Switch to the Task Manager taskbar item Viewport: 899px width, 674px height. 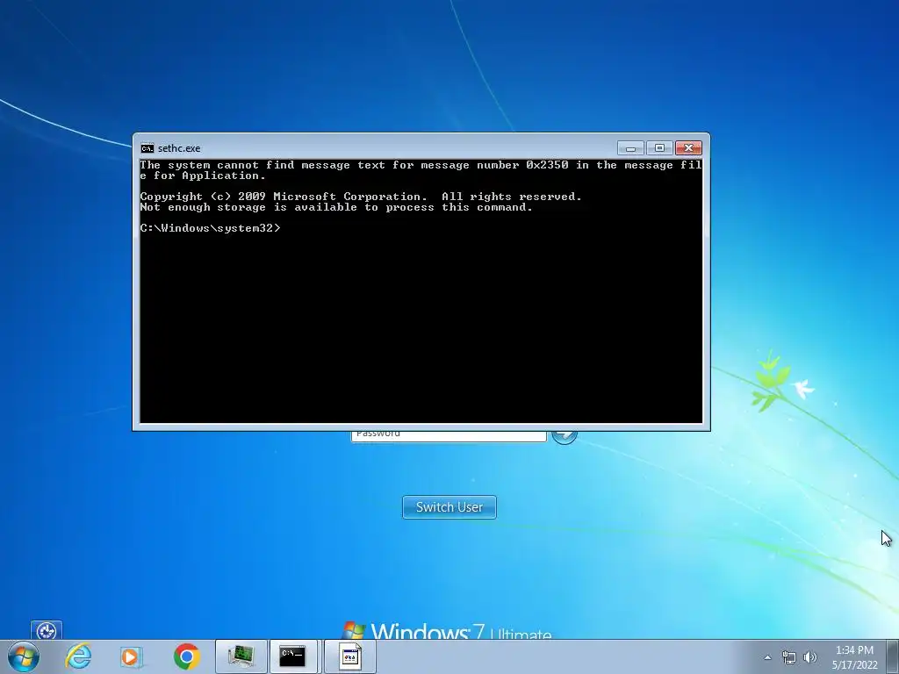[x=241, y=656]
